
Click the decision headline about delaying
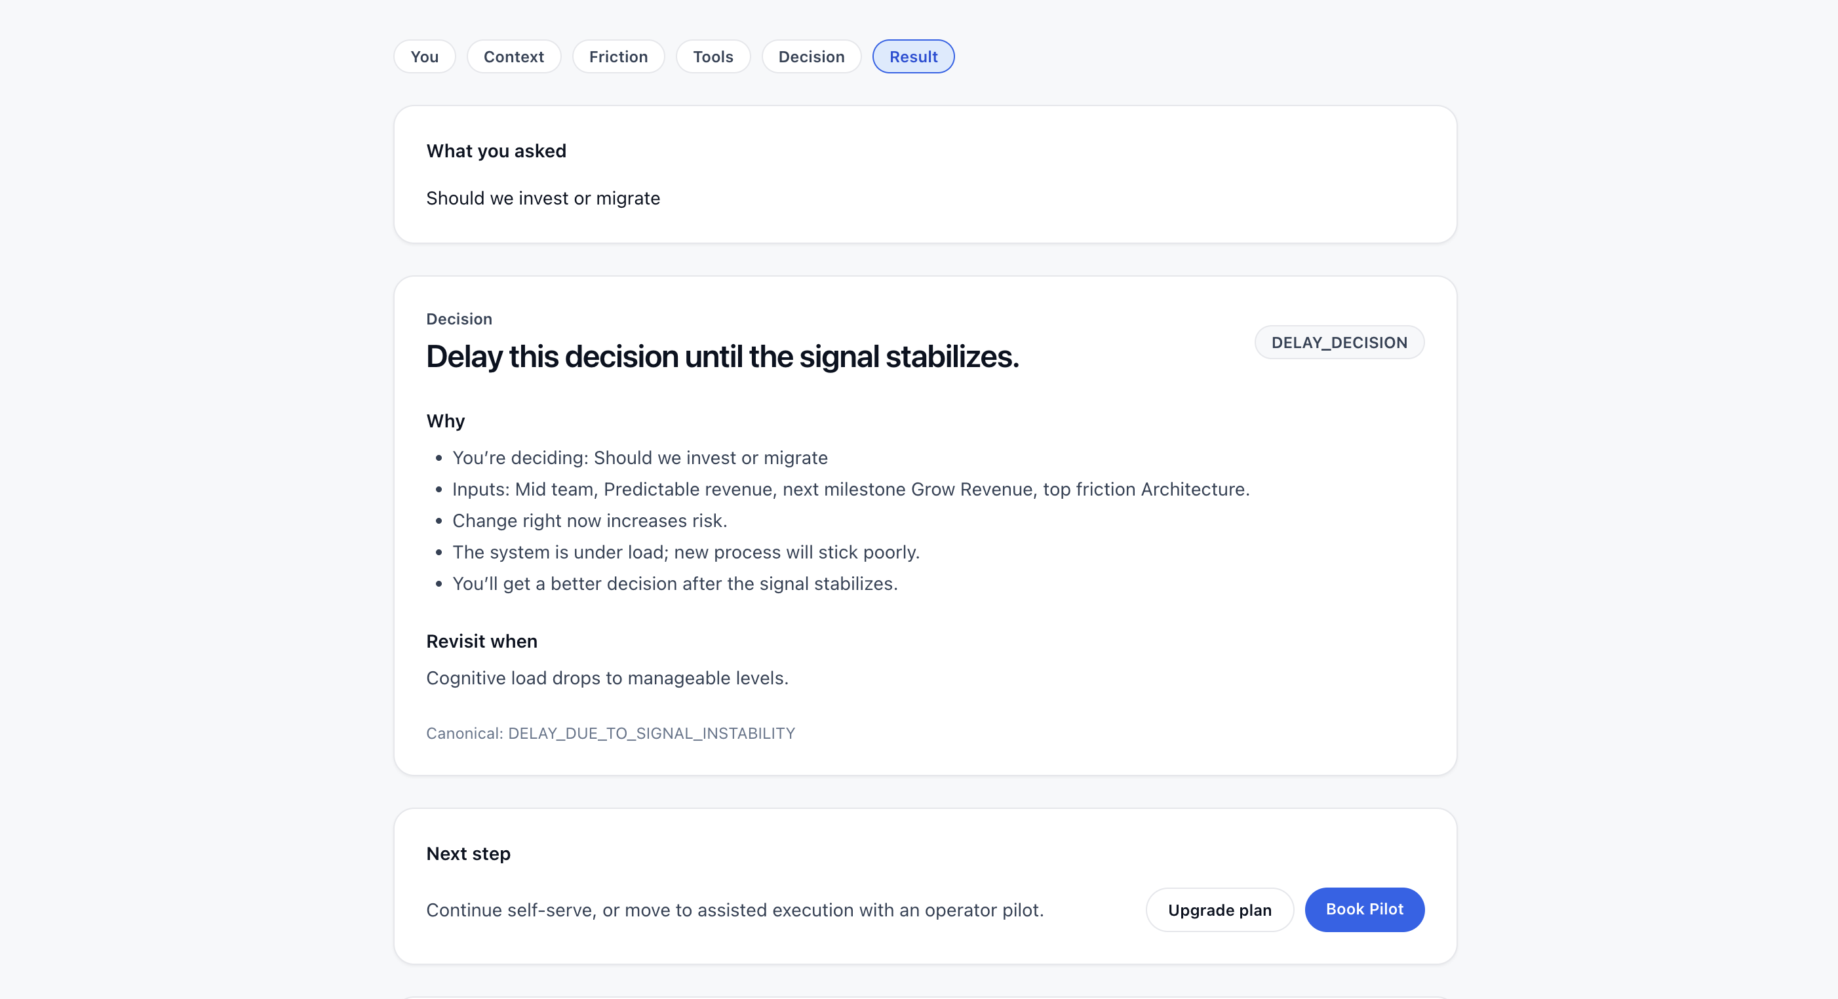click(x=723, y=357)
